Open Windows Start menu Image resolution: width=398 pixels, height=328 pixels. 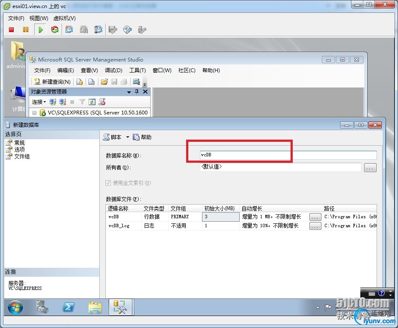tap(15, 307)
